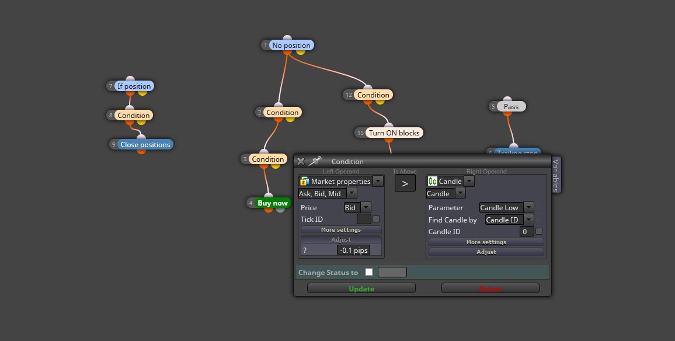The image size is (675, 341).
Task: Click the Is Above operator button
Action: [405, 183]
